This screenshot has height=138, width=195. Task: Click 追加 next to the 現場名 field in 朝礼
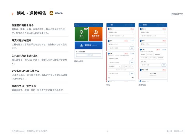132,48
